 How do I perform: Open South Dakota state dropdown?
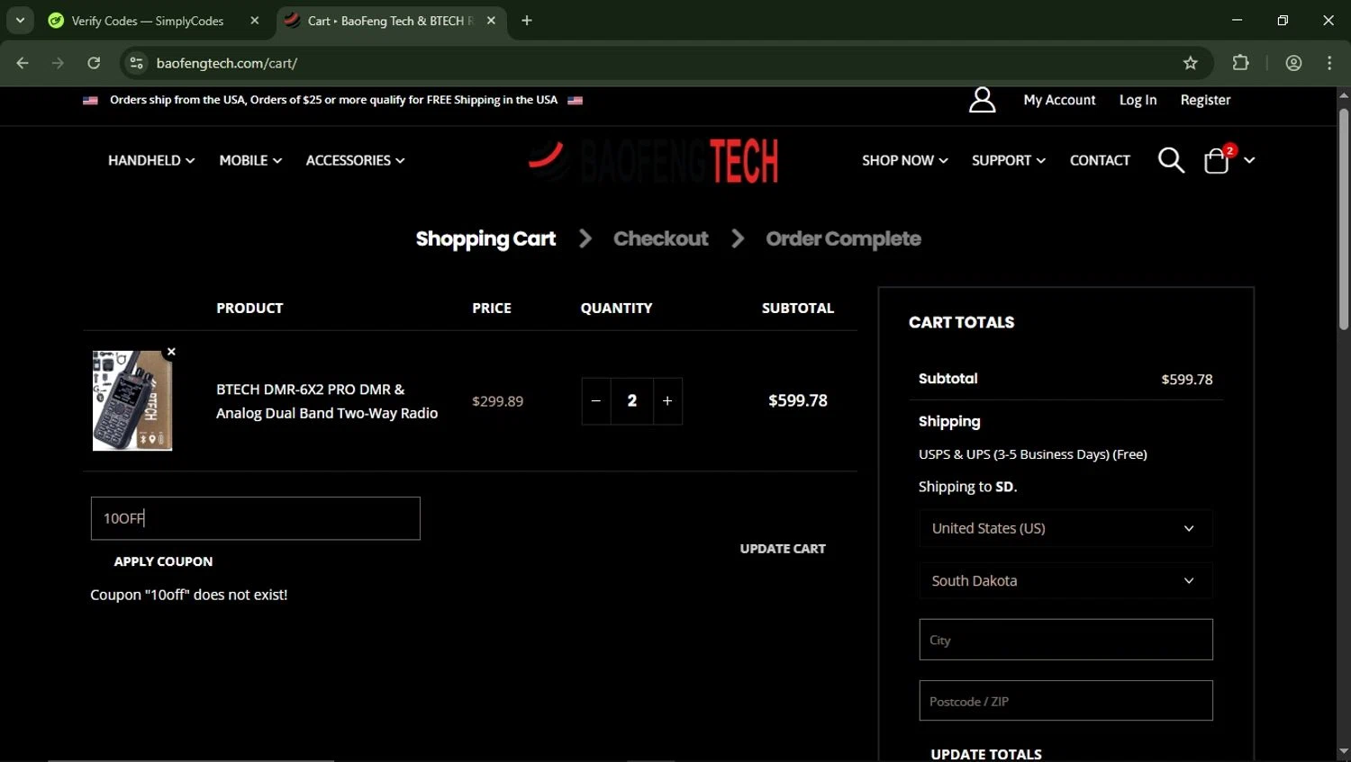pos(1065,581)
